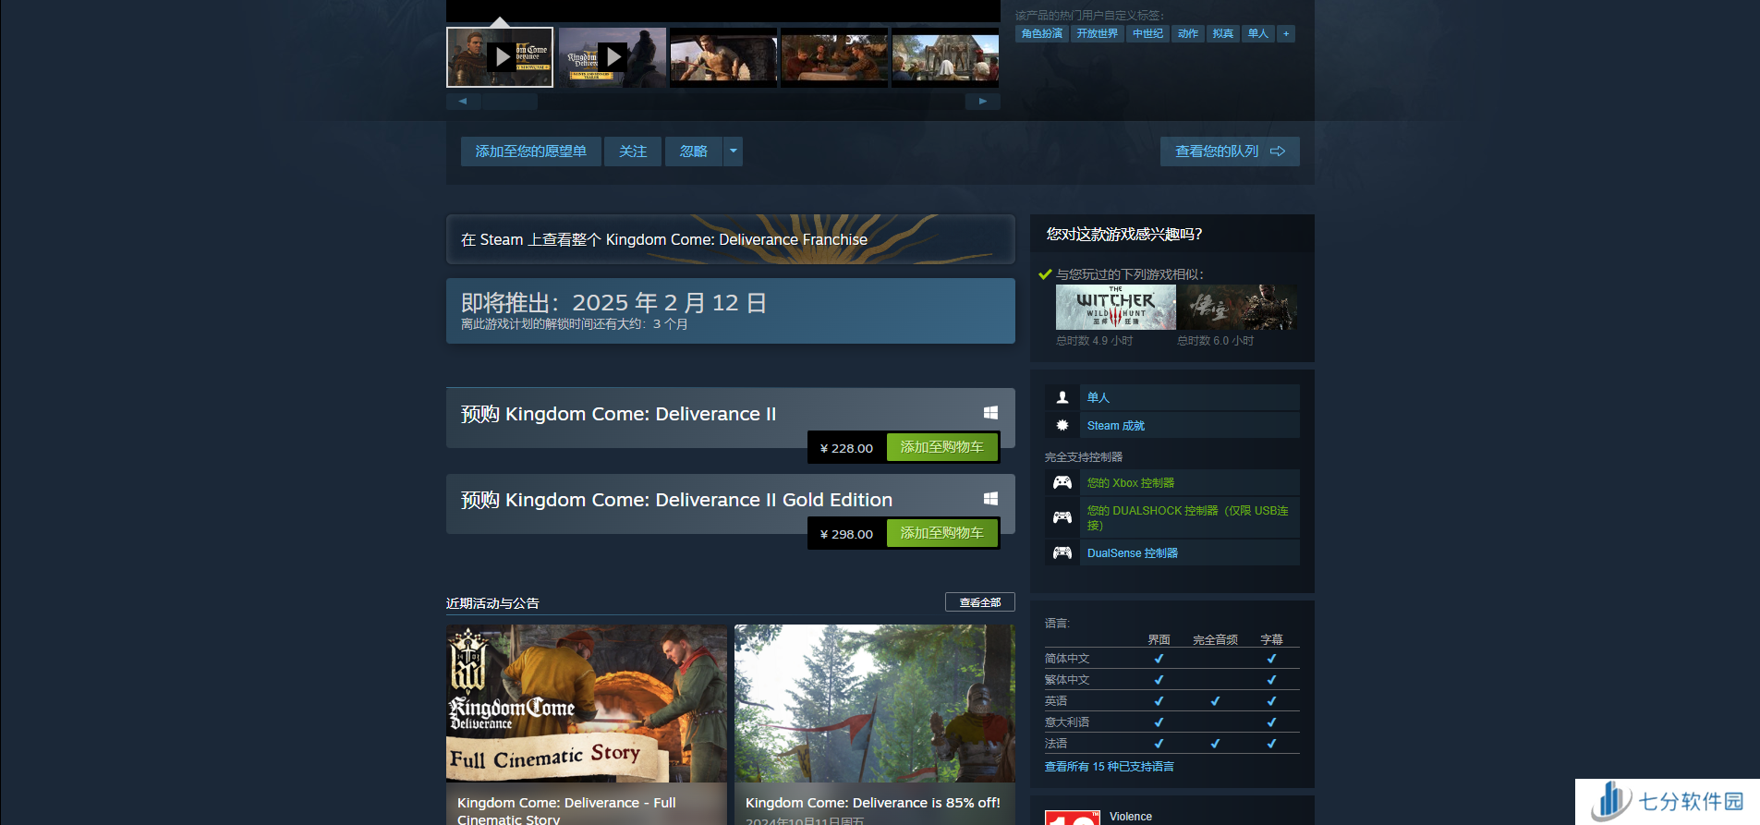1760x825 pixels.
Task: Open the second similar game image
Action: coord(1237,307)
